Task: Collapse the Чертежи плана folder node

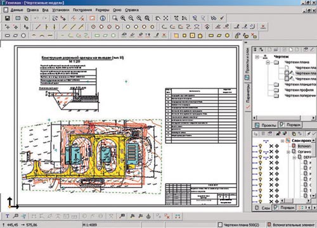Action: pyautogui.click(x=268, y=63)
